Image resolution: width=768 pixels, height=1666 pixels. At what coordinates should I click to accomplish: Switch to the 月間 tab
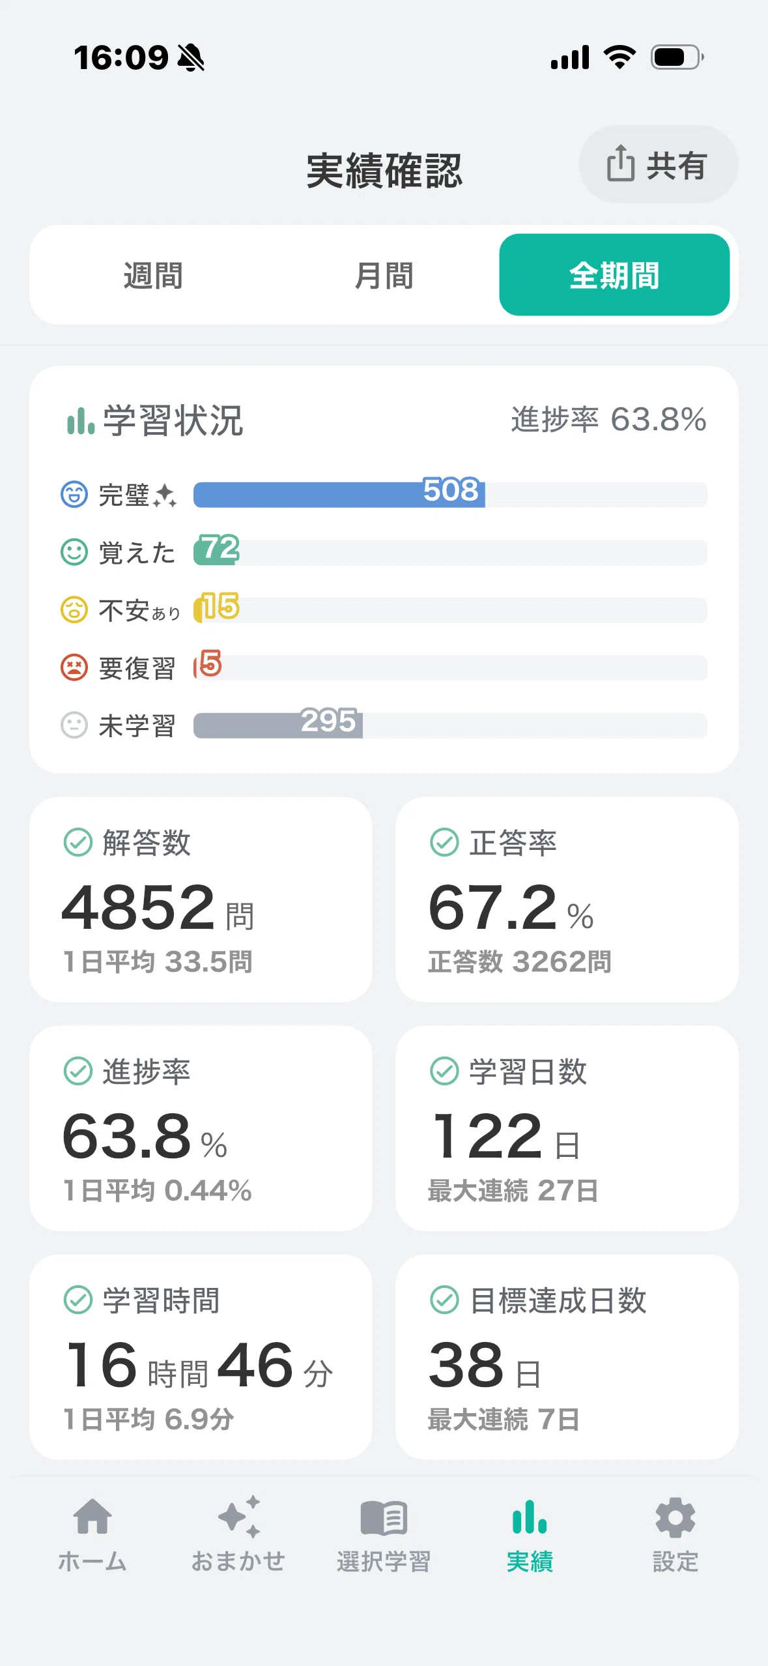click(384, 275)
